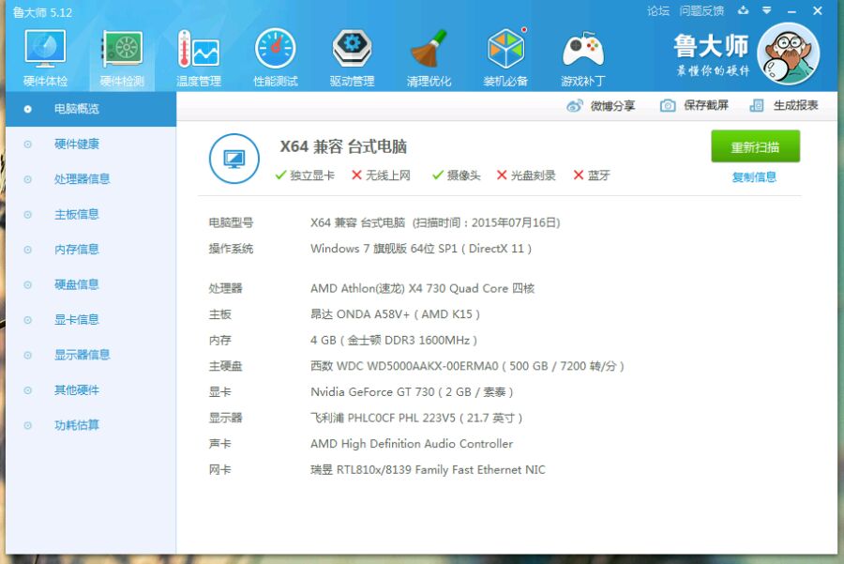
Task: Select the 硬件检测 hardware detection icon
Action: coord(122,49)
